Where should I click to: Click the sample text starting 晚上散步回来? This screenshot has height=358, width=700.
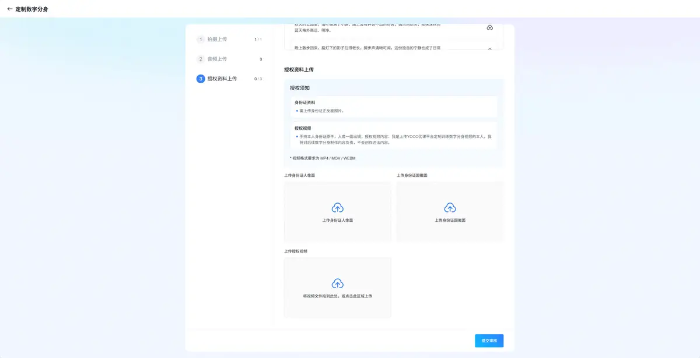click(x=367, y=48)
